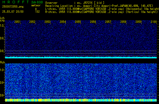This screenshot has height=104, width=159.
Task: Click time marker 2058
Action: (x=123, y=22)
